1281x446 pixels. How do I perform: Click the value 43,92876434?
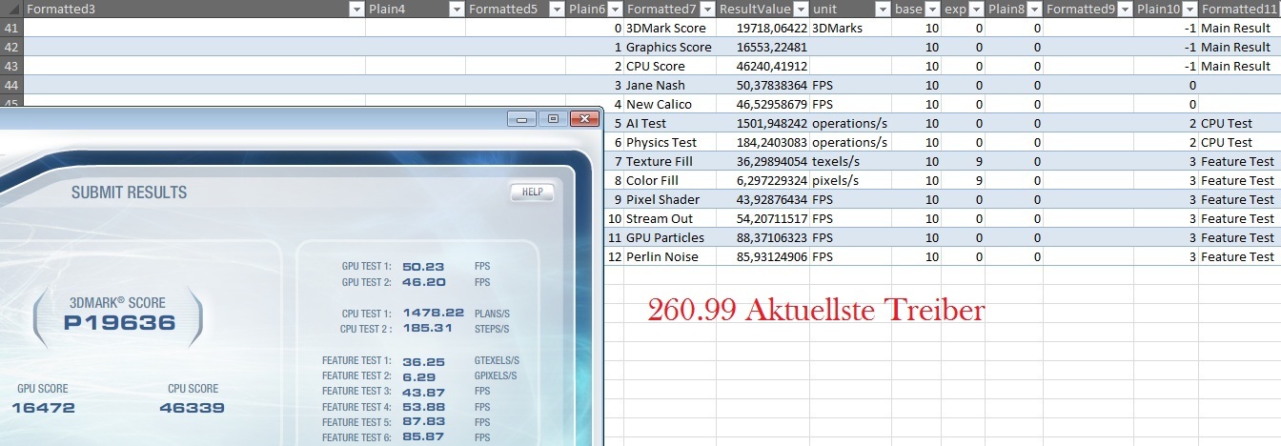tap(772, 200)
